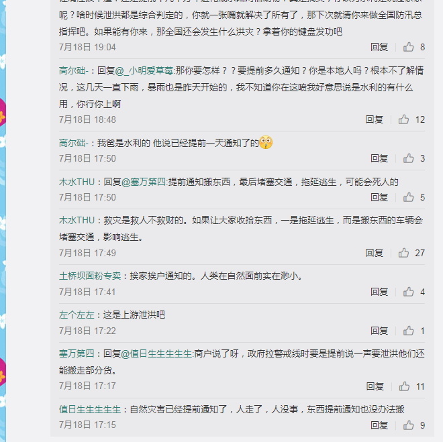Like 塞万第四's 17:17 comment
The width and height of the screenshot is (443, 442).
tap(404, 386)
